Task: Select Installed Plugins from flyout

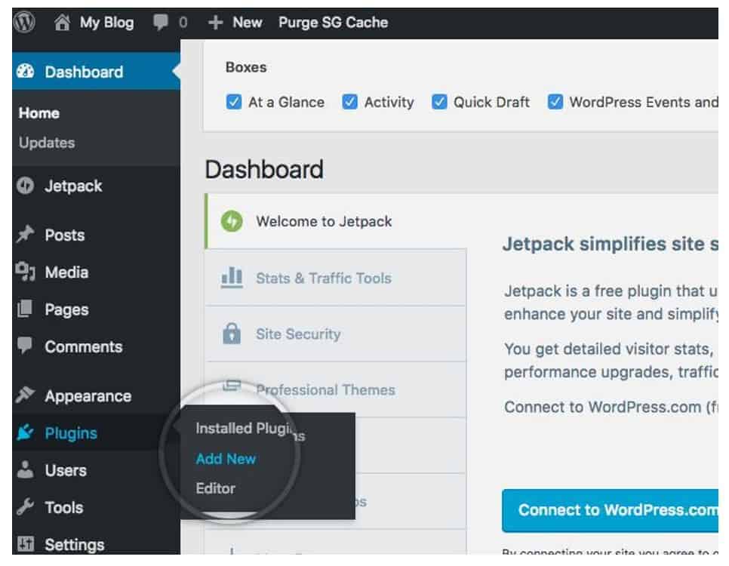Action: [x=251, y=429]
